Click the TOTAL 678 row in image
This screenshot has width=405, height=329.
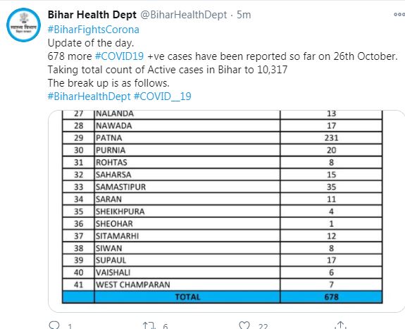(222, 297)
